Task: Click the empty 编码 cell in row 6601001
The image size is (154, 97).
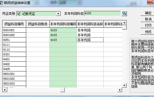Action: [x=63, y=74]
